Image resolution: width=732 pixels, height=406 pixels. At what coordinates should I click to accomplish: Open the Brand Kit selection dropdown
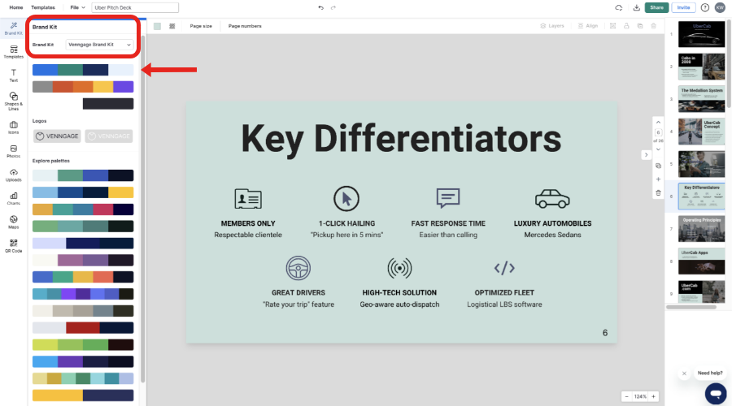coord(99,45)
